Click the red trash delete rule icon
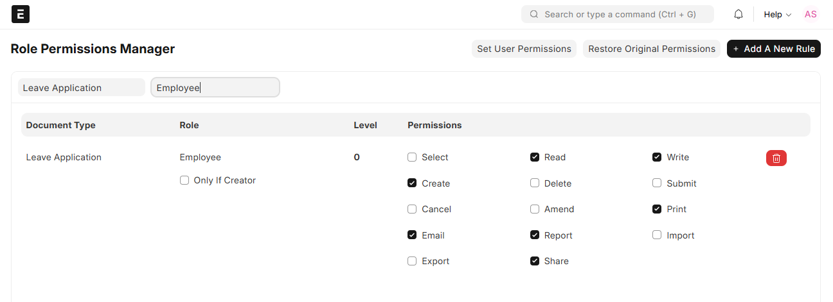The width and height of the screenshot is (833, 302). (776, 158)
